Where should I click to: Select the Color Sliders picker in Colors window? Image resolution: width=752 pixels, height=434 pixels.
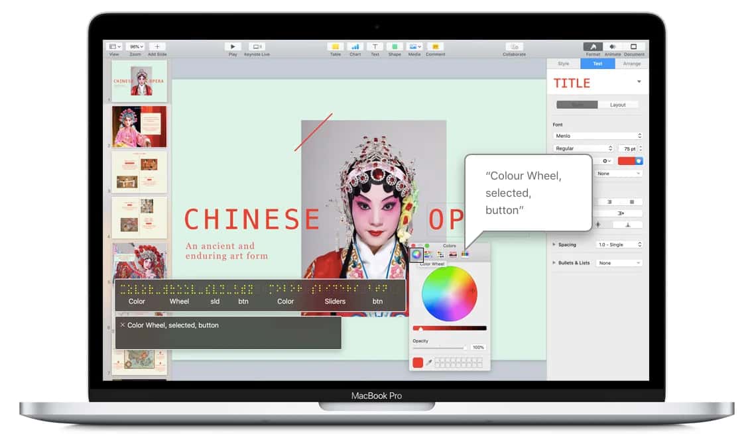[x=428, y=254]
